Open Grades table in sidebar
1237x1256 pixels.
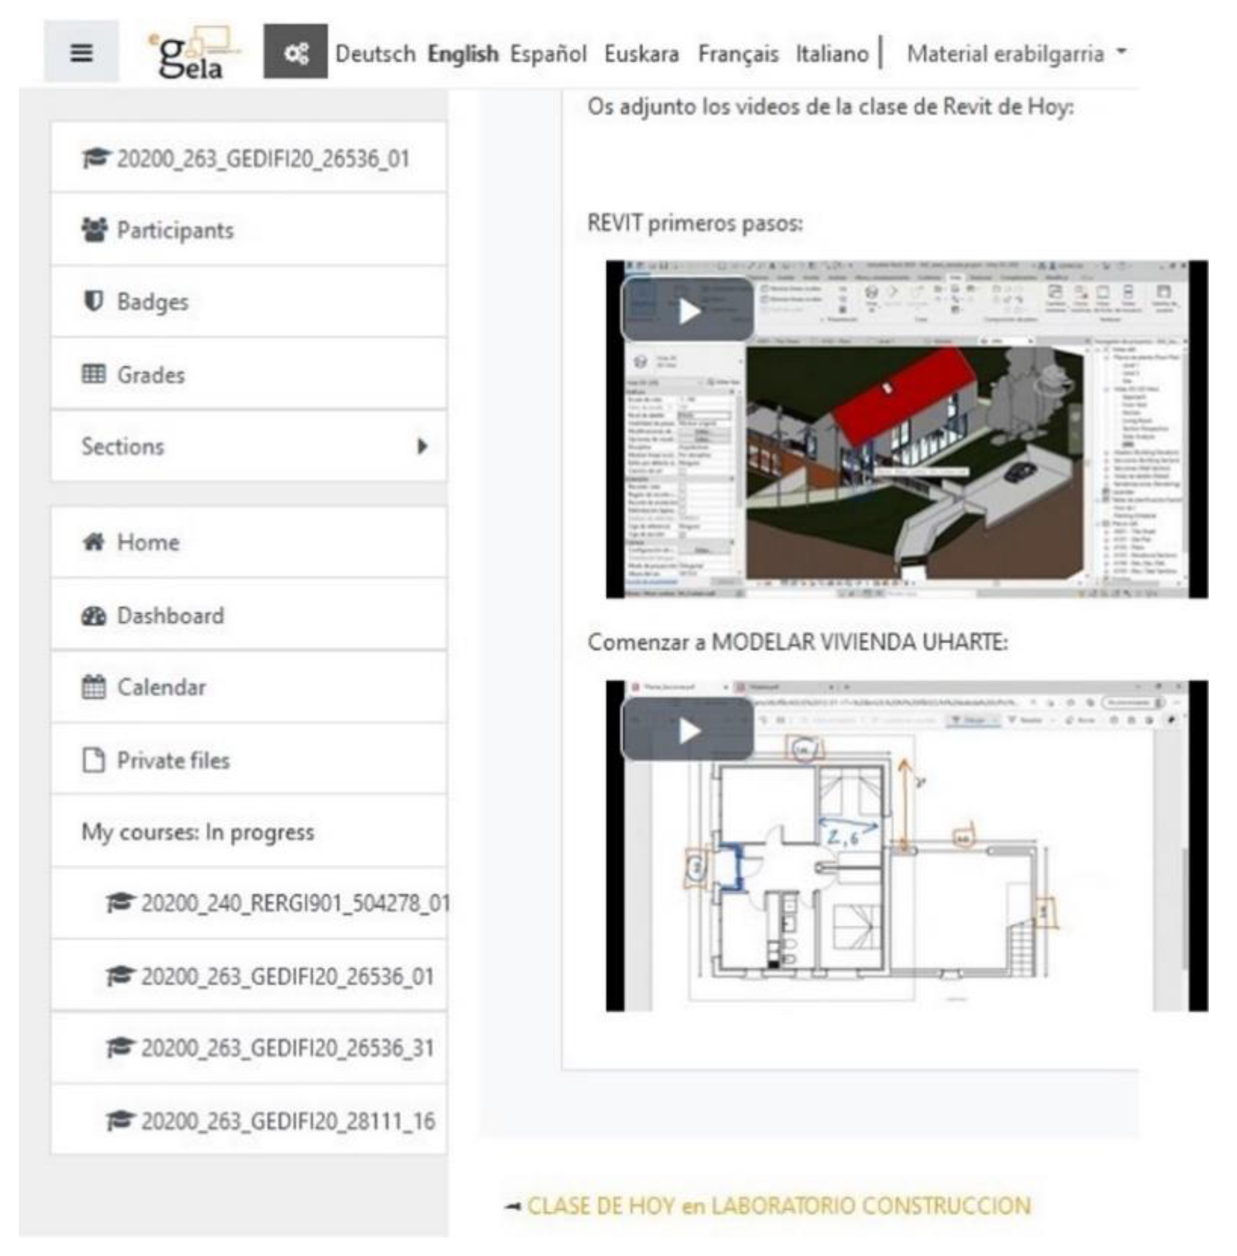[151, 375]
